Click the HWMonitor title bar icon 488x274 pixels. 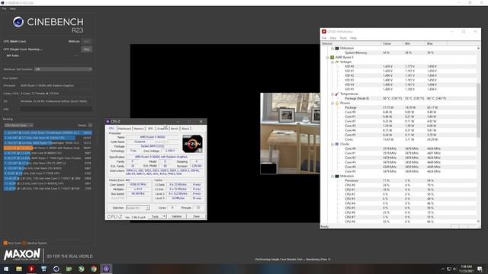click(324, 32)
